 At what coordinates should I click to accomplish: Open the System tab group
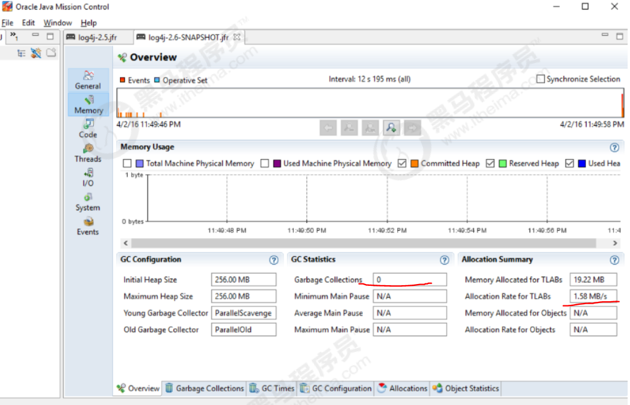coord(88,202)
